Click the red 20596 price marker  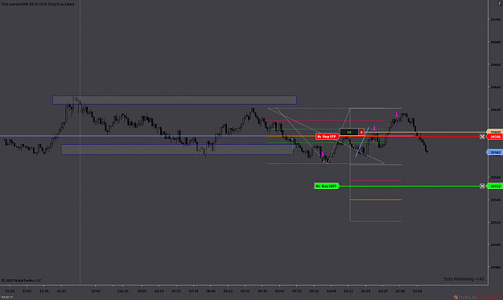click(495, 137)
